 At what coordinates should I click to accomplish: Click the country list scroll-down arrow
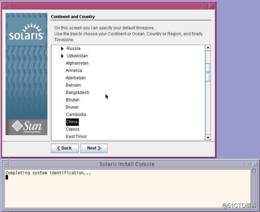click(x=208, y=137)
